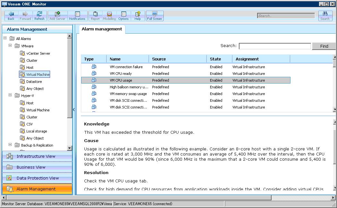This screenshot has width=337, height=208.
Task: Click the tree scrollbar down arrow
Action: [x=69, y=148]
